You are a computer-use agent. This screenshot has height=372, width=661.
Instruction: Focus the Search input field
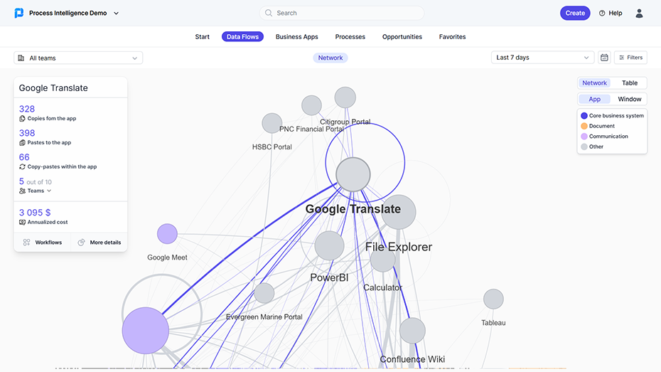click(x=342, y=13)
